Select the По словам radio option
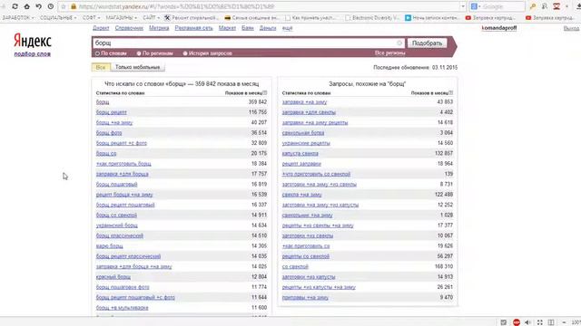 point(111,53)
